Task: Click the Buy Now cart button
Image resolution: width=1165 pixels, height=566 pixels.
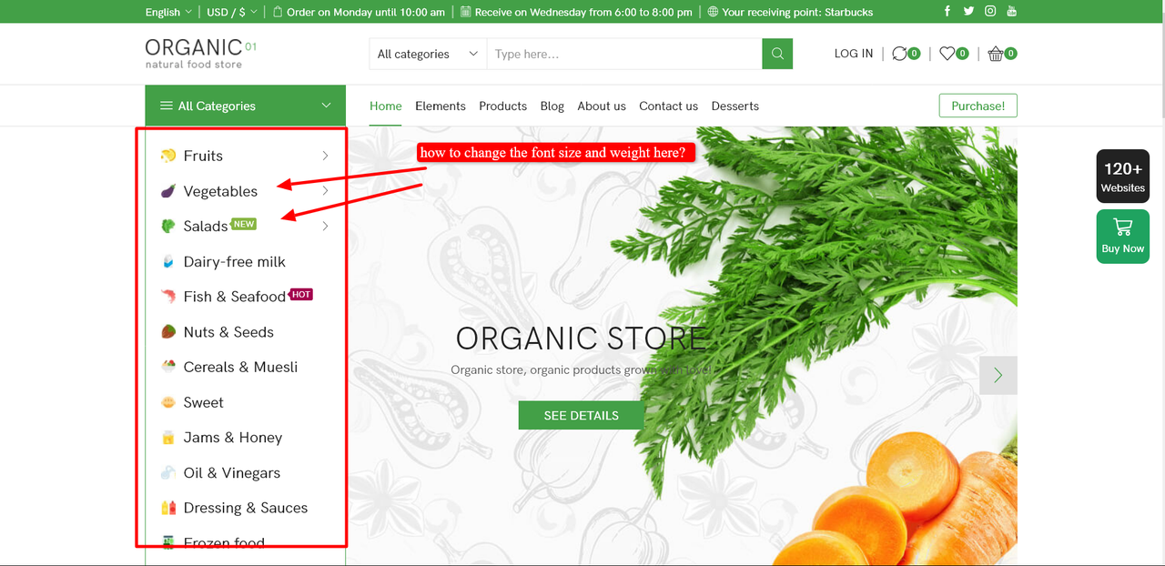Action: [x=1122, y=237]
